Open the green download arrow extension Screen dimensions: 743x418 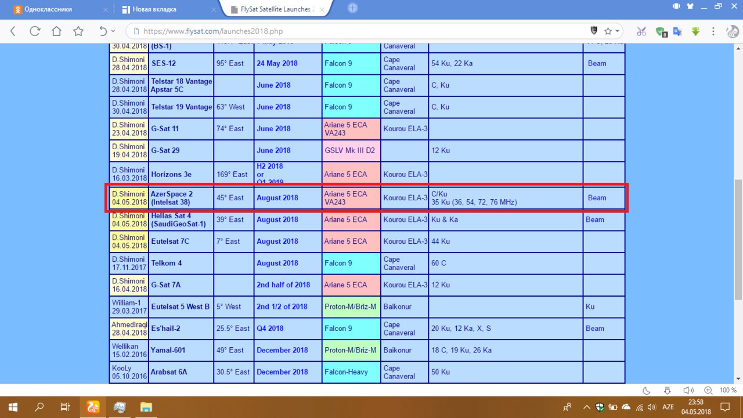click(x=696, y=31)
